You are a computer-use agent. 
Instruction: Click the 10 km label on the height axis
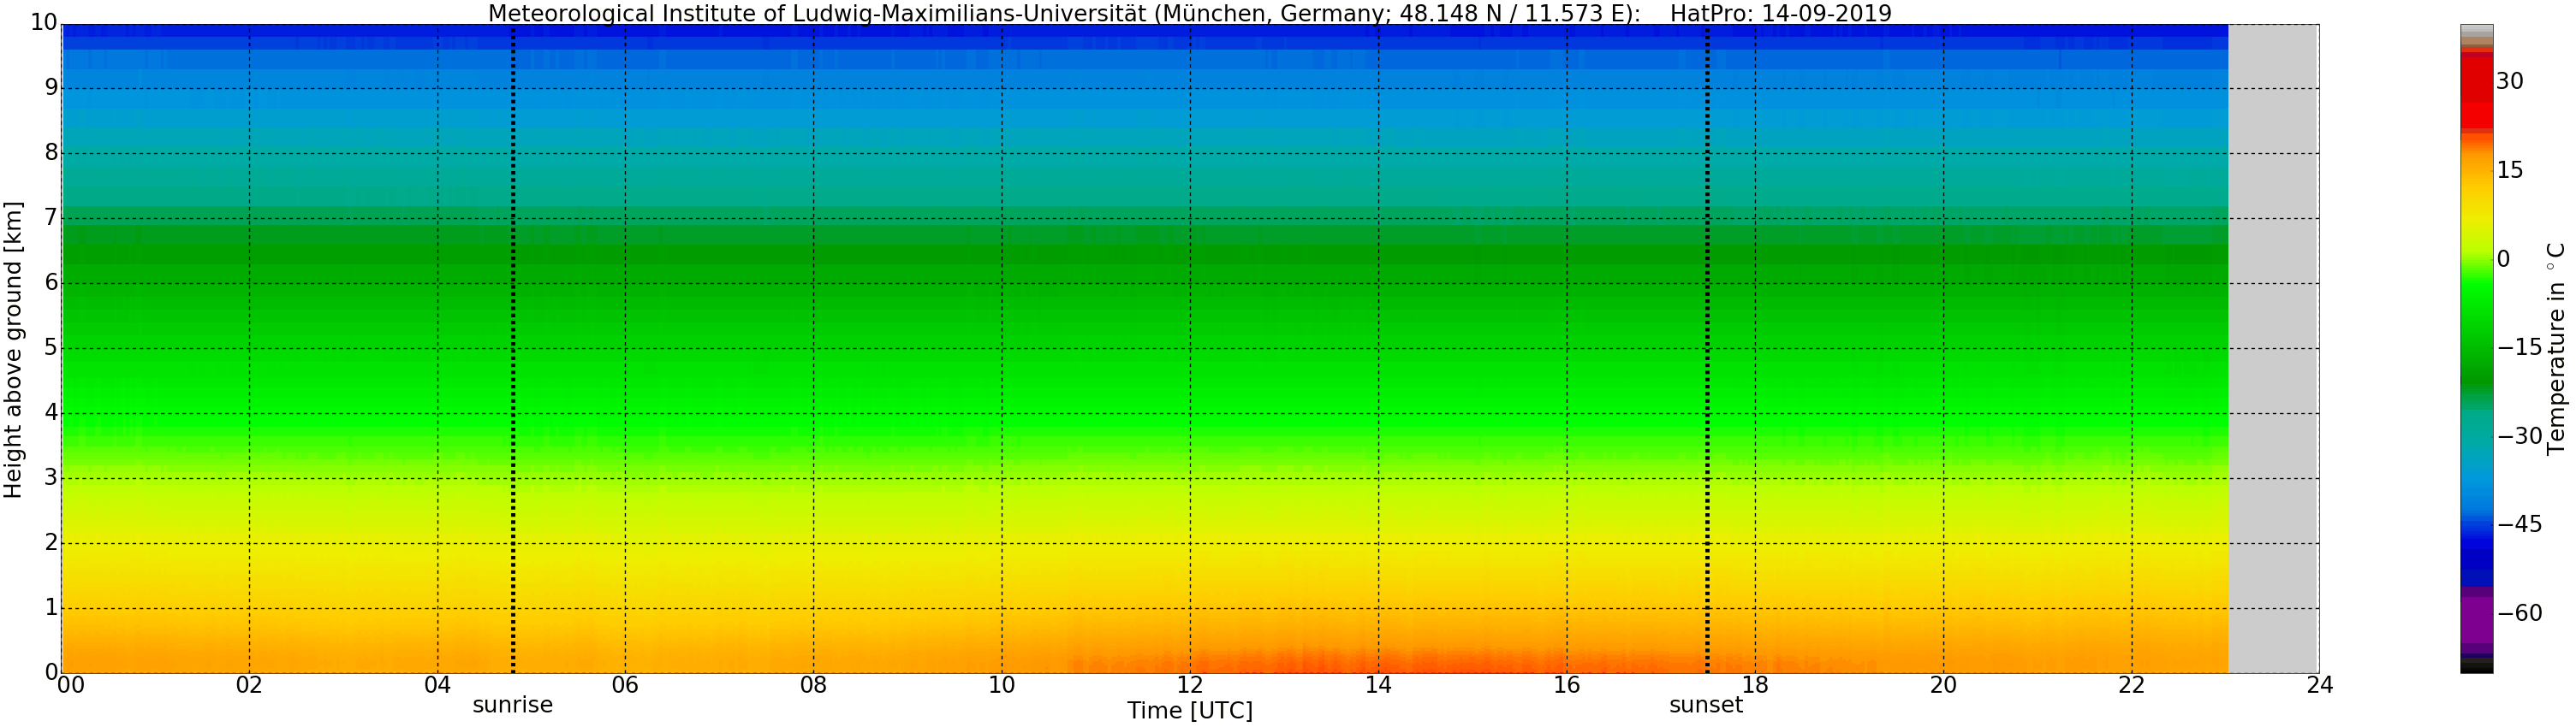43,23
